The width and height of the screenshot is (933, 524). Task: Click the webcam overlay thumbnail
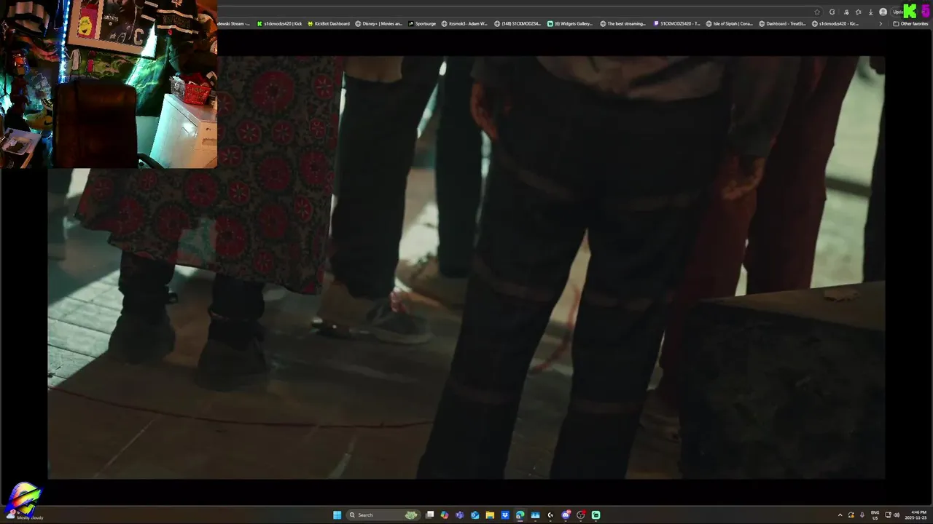(109, 84)
